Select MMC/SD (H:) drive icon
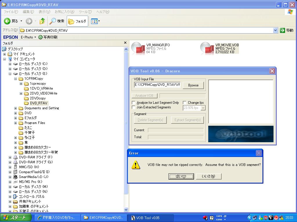 pyautogui.click(x=15, y=167)
